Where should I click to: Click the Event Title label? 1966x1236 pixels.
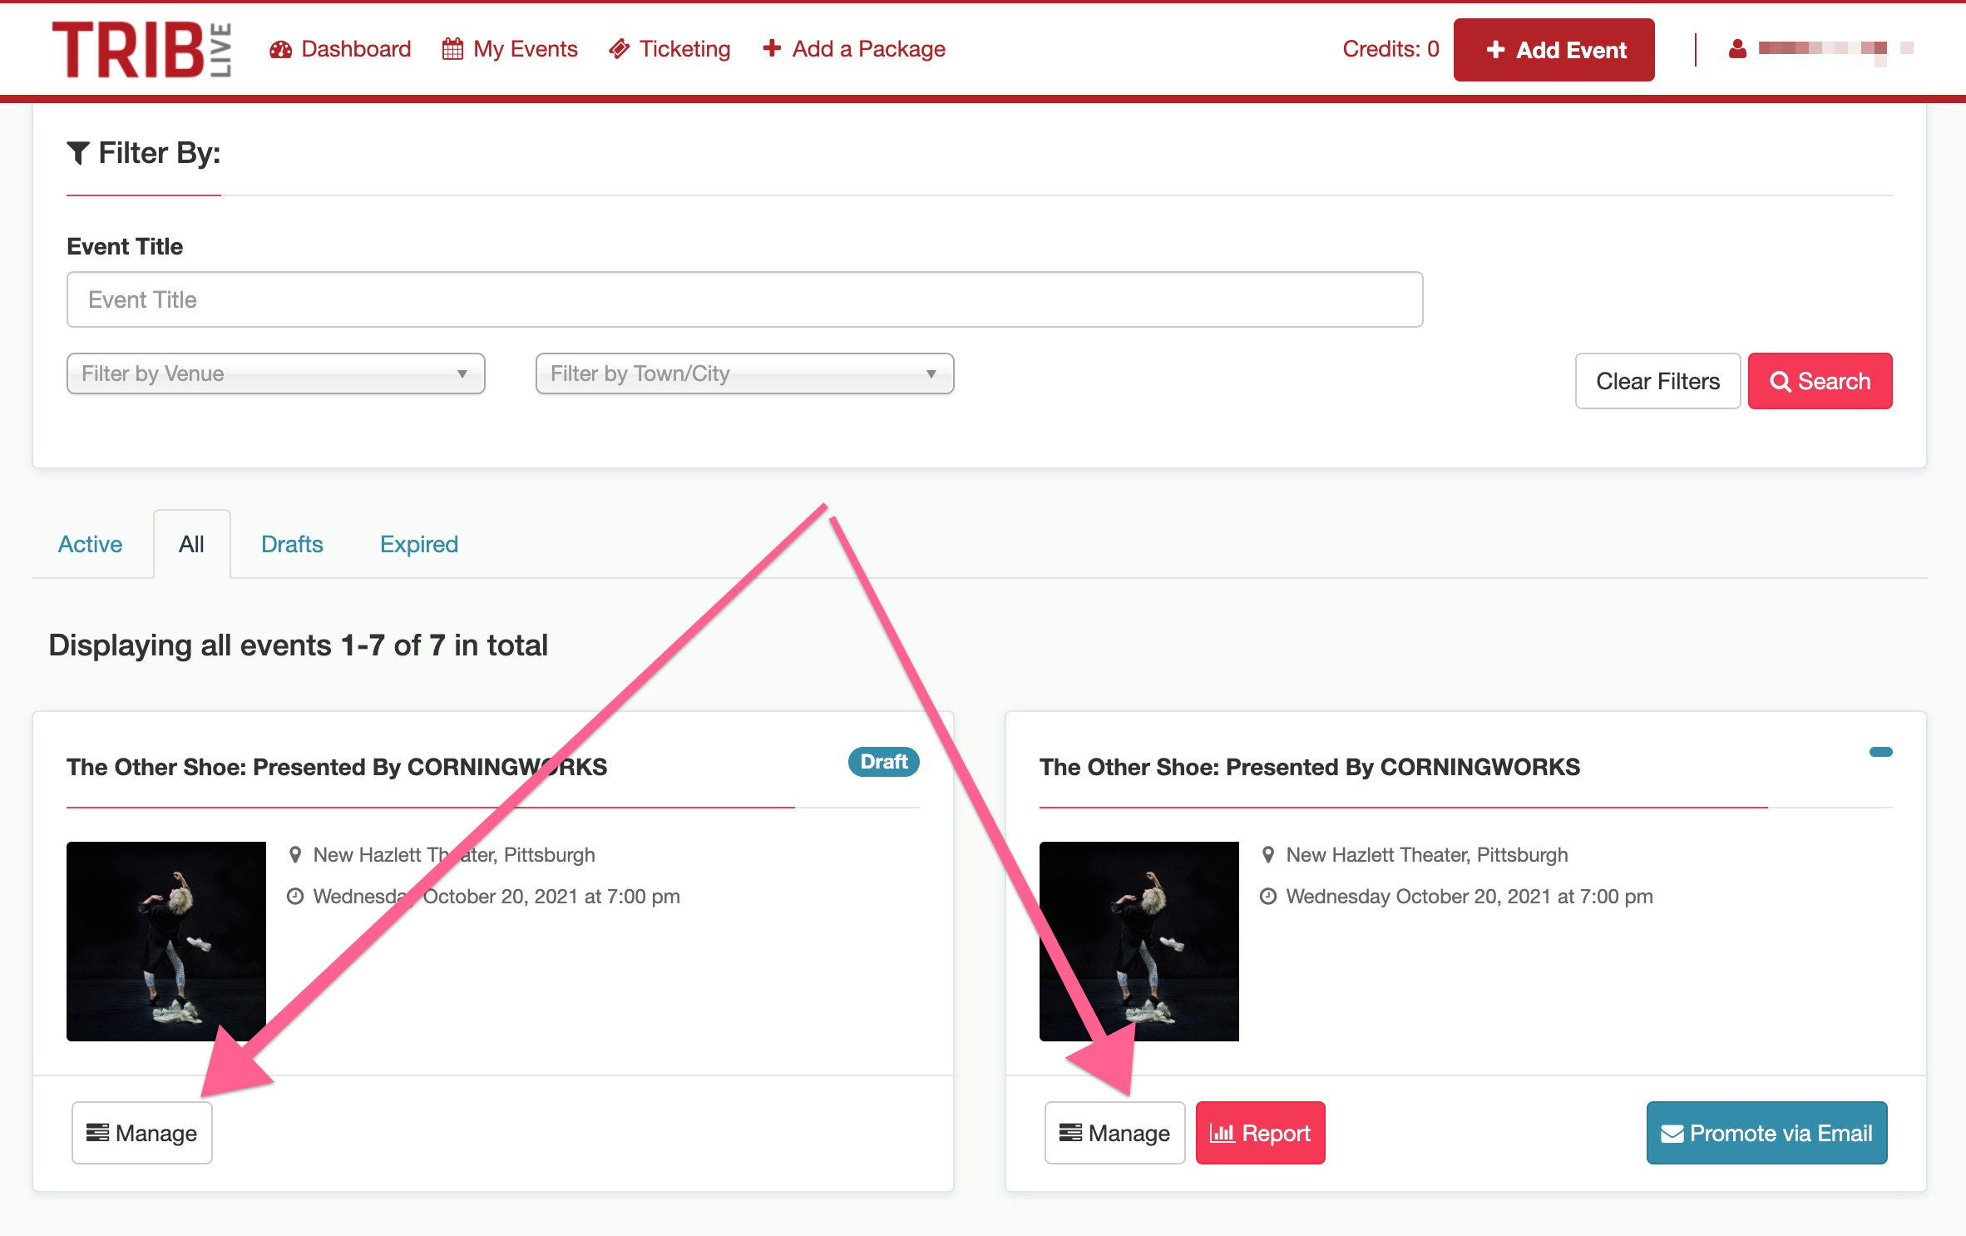click(125, 246)
